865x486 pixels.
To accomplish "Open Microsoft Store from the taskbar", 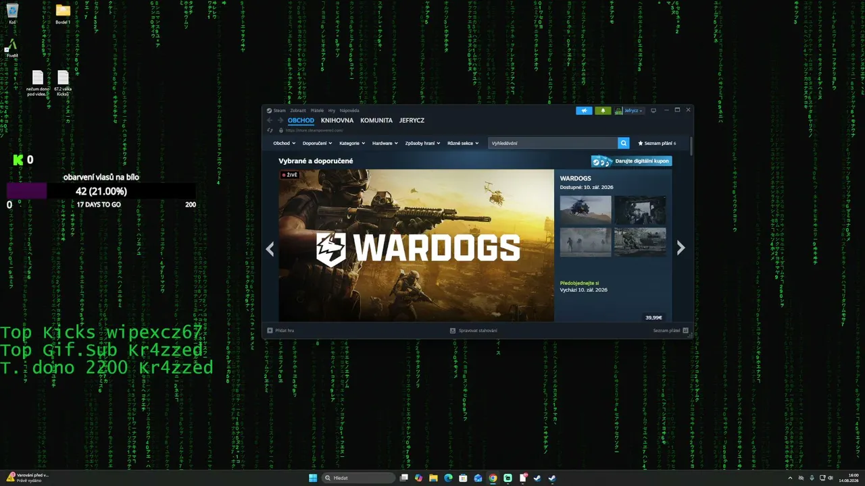I will pyautogui.click(x=463, y=478).
